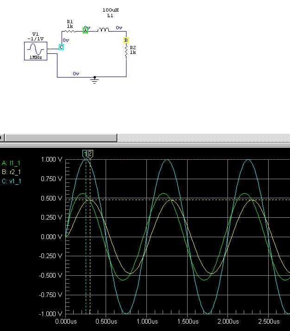Select trace label A: l1_1
Viewport: 290px width, 331px height.
tap(11, 163)
